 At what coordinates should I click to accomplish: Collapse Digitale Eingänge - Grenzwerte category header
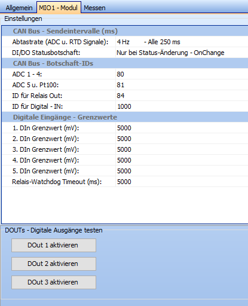(125, 117)
